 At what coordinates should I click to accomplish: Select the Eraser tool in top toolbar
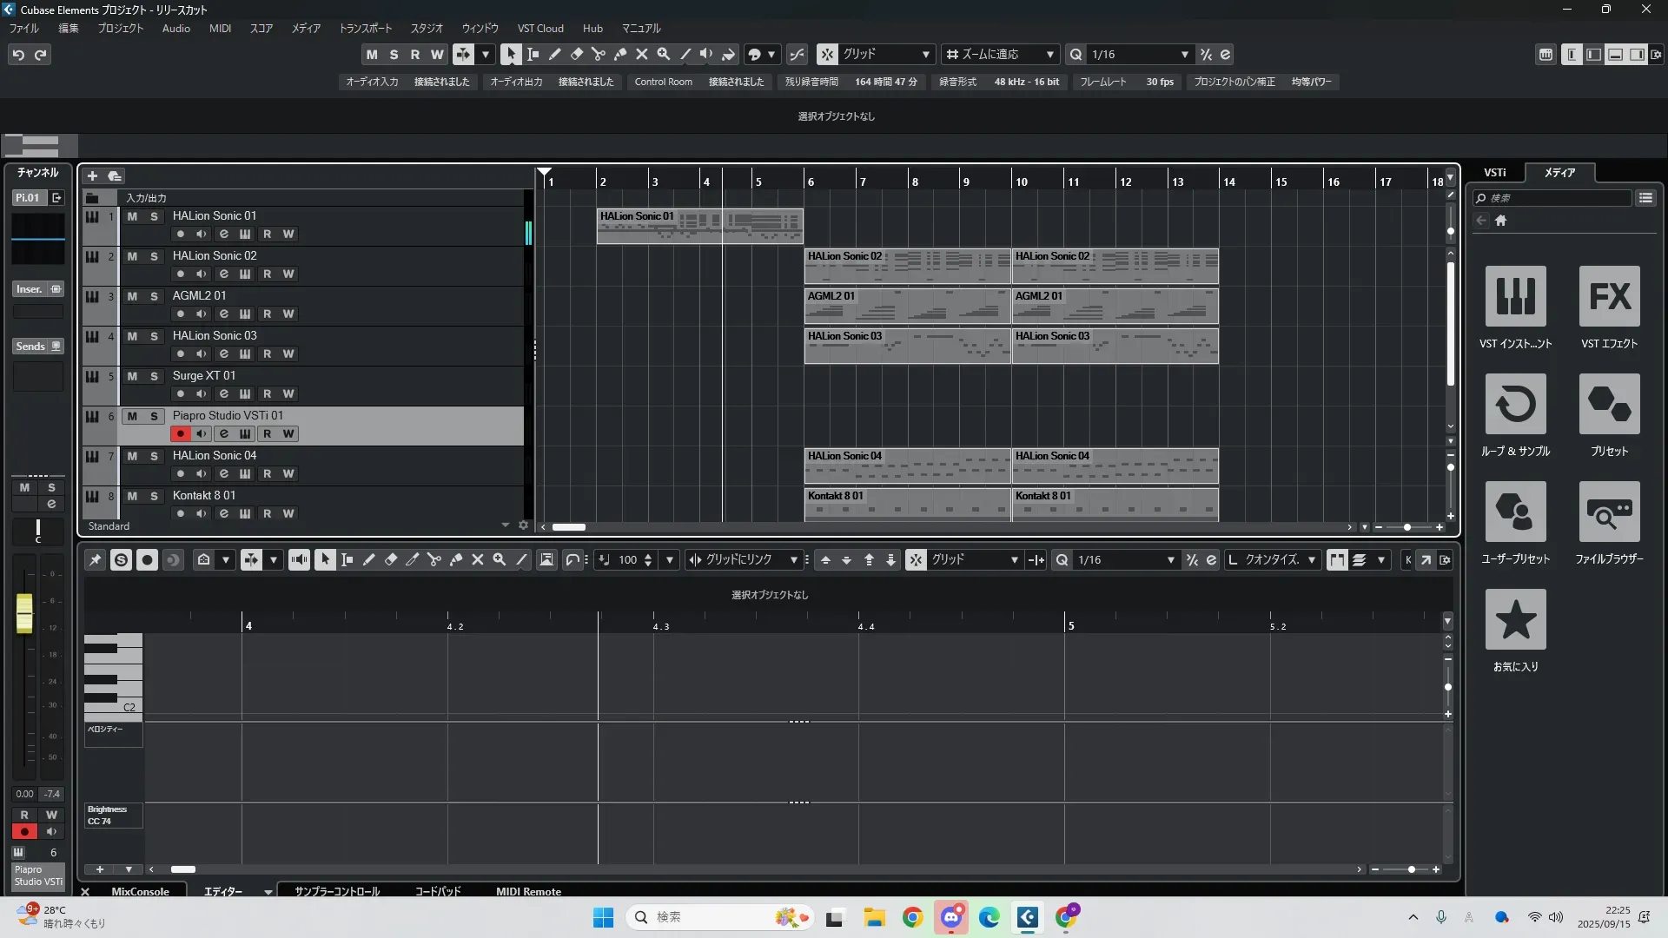(577, 55)
